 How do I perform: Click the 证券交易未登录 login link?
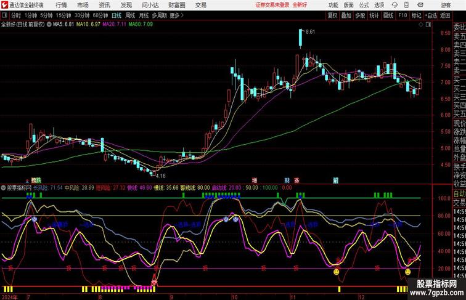click(272, 5)
